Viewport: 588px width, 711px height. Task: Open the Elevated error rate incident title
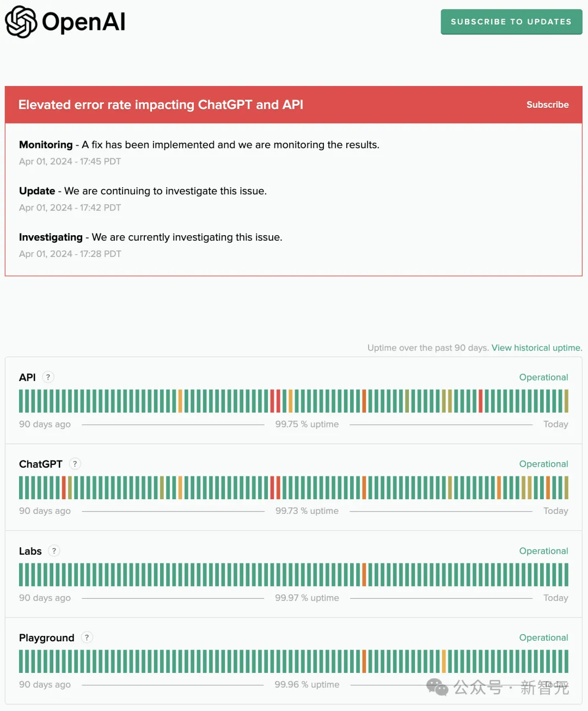pyautogui.click(x=161, y=105)
